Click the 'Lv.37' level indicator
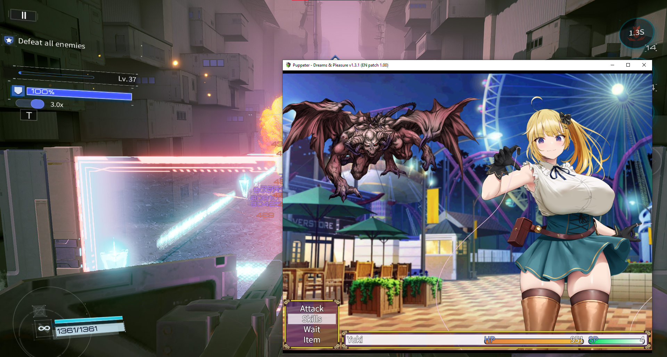Image resolution: width=667 pixels, height=357 pixels. pyautogui.click(x=127, y=79)
